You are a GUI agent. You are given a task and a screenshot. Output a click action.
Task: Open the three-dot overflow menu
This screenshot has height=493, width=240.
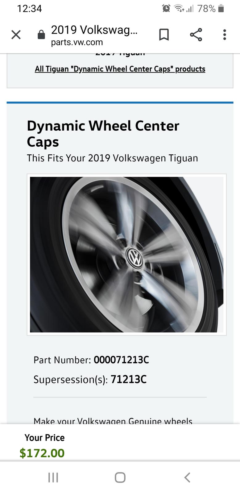225,35
